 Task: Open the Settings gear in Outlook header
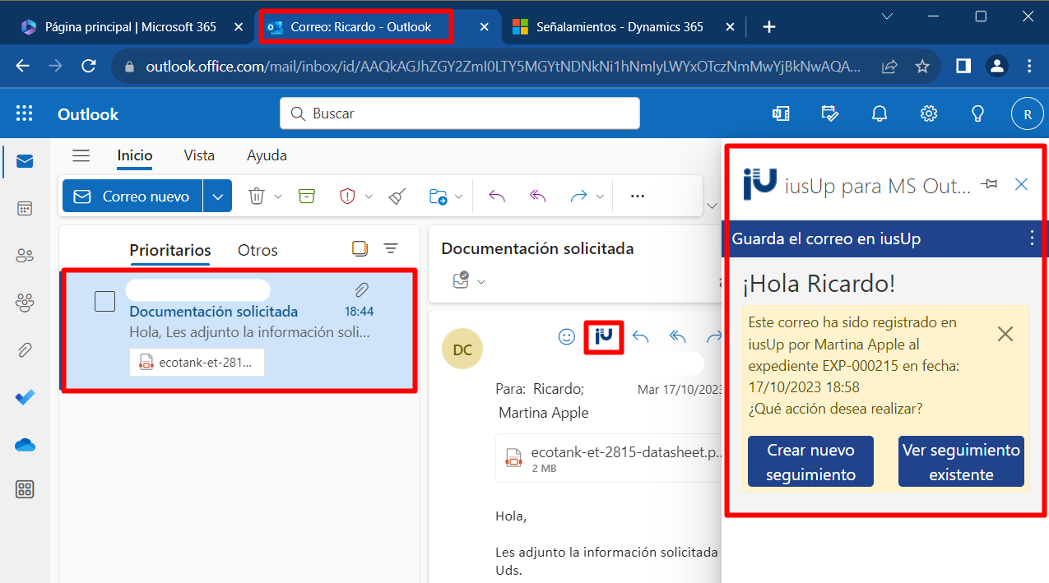click(929, 113)
